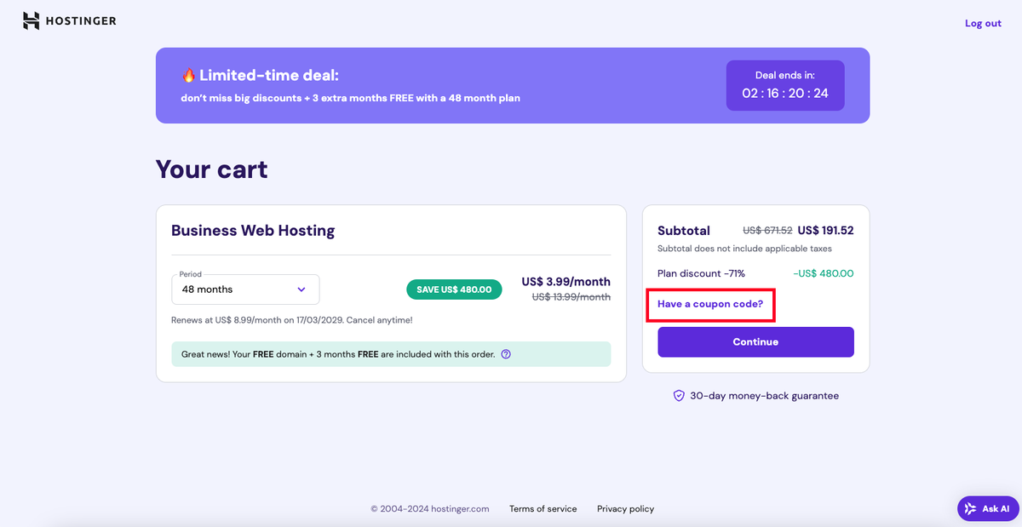The image size is (1022, 527).
Task: Click the deal countdown timer box
Action: 784,85
